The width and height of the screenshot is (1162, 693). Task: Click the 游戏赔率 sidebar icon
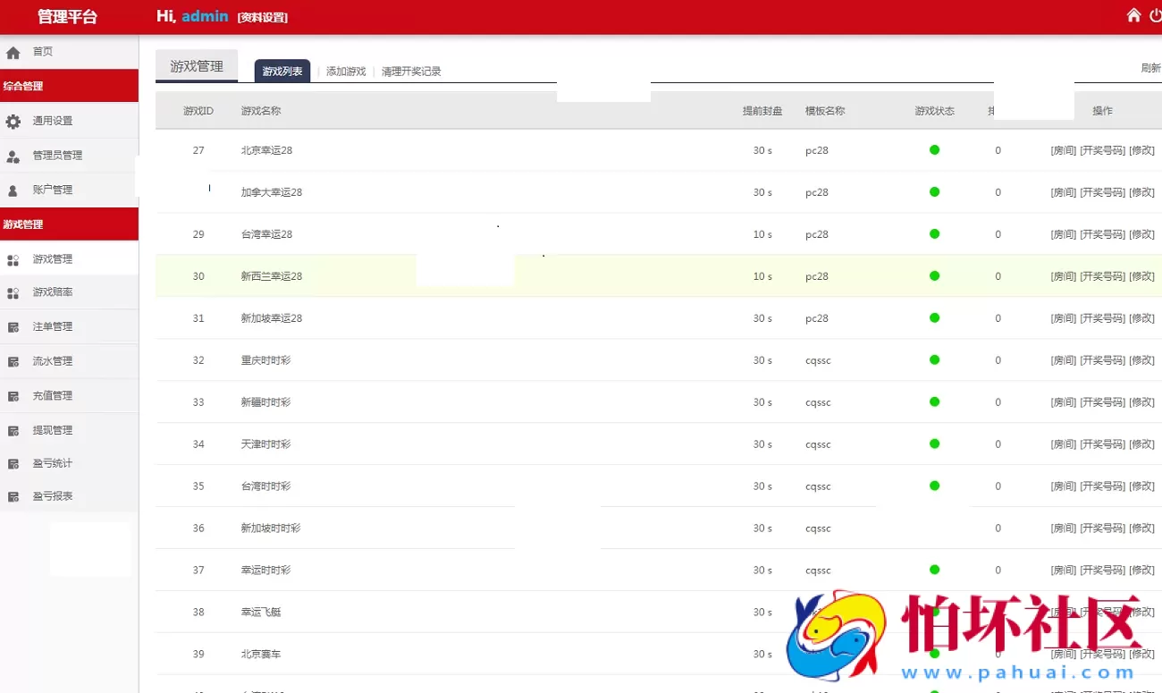13,293
